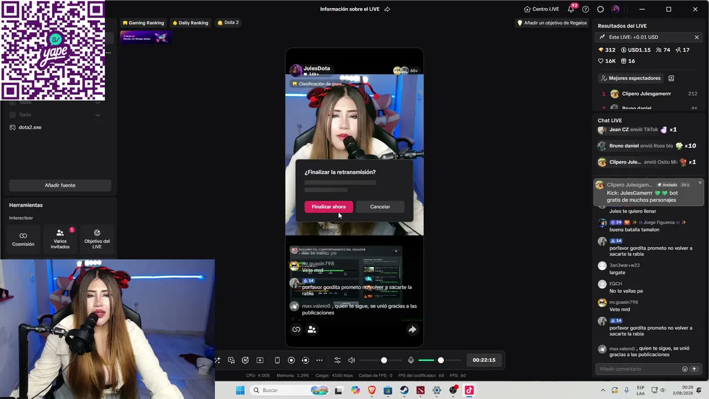The height and width of the screenshot is (399, 709).
Task: Click the stream timer 00:22:15
Action: (484, 360)
